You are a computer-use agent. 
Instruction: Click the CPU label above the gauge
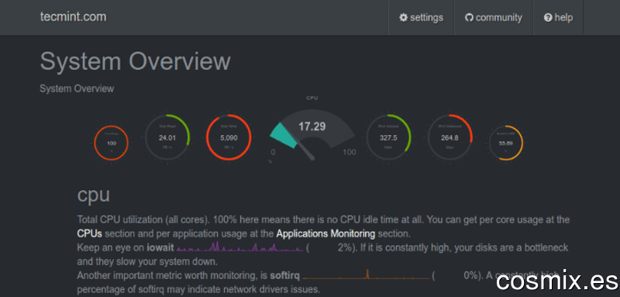click(312, 98)
